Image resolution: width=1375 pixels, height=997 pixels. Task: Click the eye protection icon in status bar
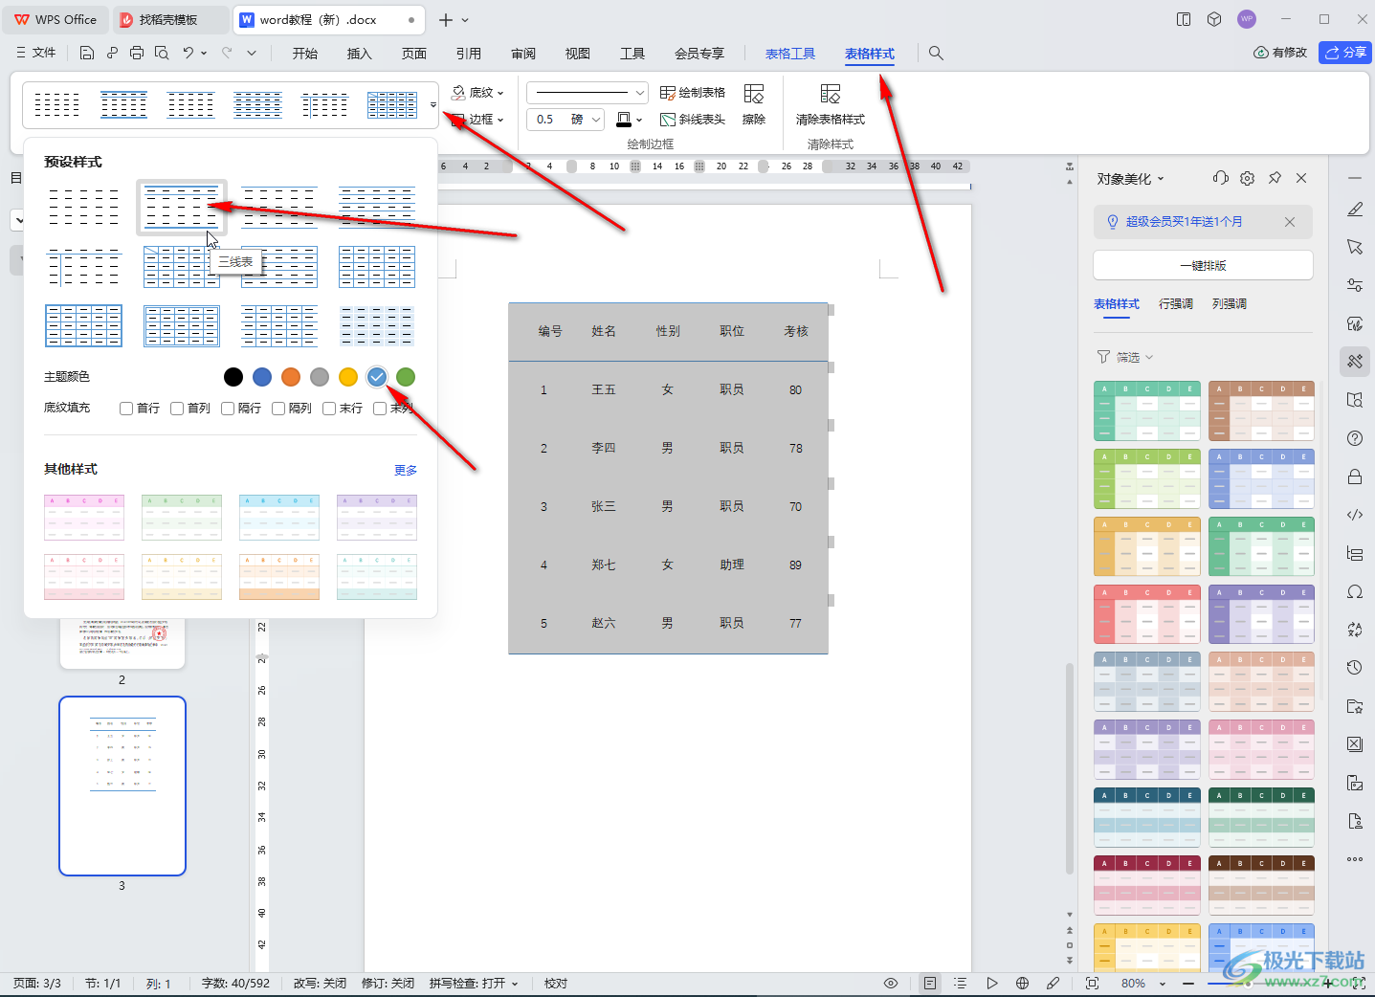tap(891, 984)
